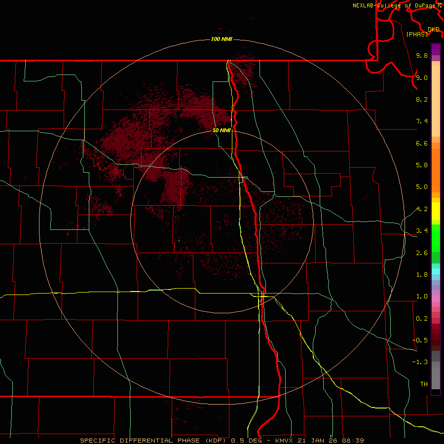Click the -0.5 scale value
This screenshot has height=444, width=444.
click(x=420, y=340)
